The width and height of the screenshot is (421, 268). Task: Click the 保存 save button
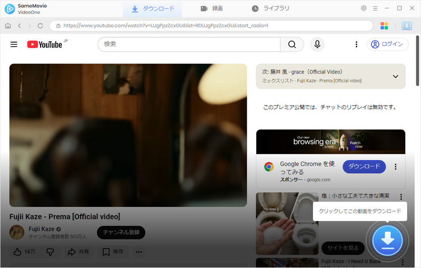(113, 252)
